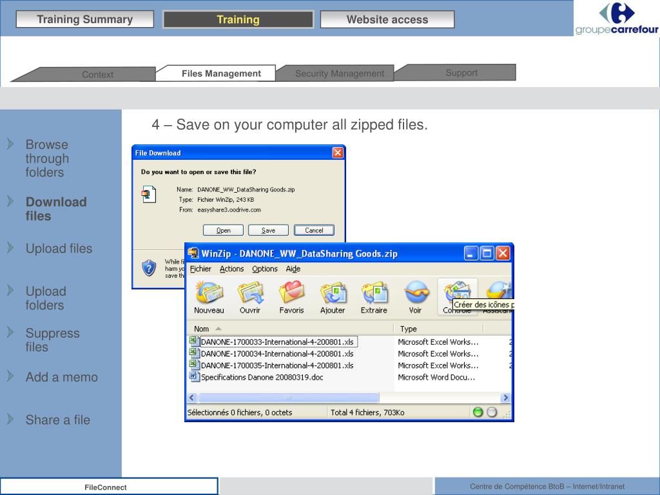The image size is (660, 495).
Task: Click the Carrefour group logo
Action: (x=617, y=19)
